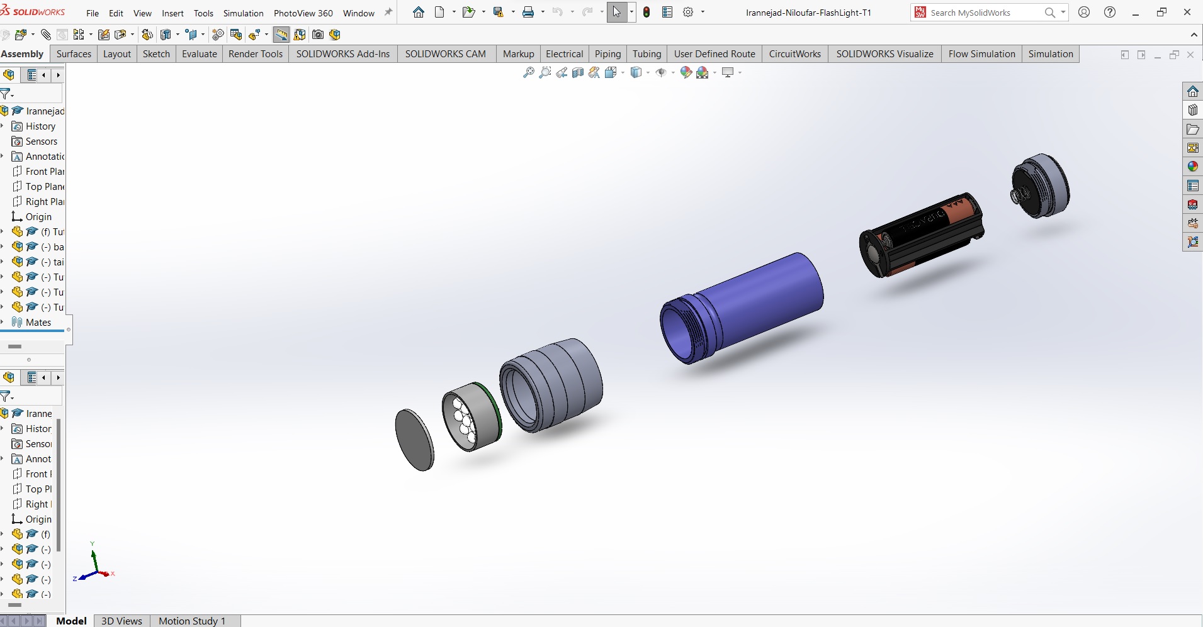Toggle the Measure ruler tool
Viewport: 1203px width, 627px height.
point(281,35)
